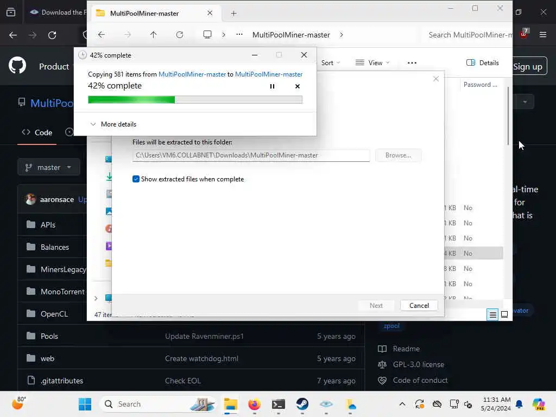This screenshot has width=556, height=417.
Task: Click the extraction folder path field
Action: (251, 155)
